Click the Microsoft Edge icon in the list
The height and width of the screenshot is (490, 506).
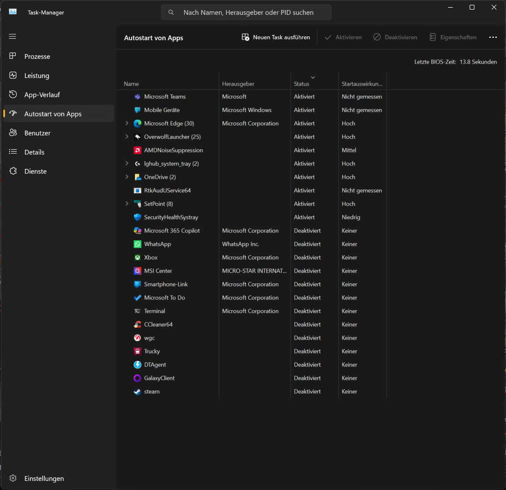pos(137,123)
